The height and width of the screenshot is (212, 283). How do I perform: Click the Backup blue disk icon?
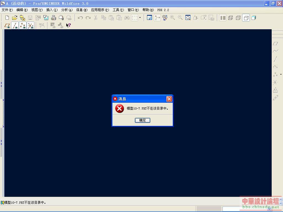click(46, 18)
